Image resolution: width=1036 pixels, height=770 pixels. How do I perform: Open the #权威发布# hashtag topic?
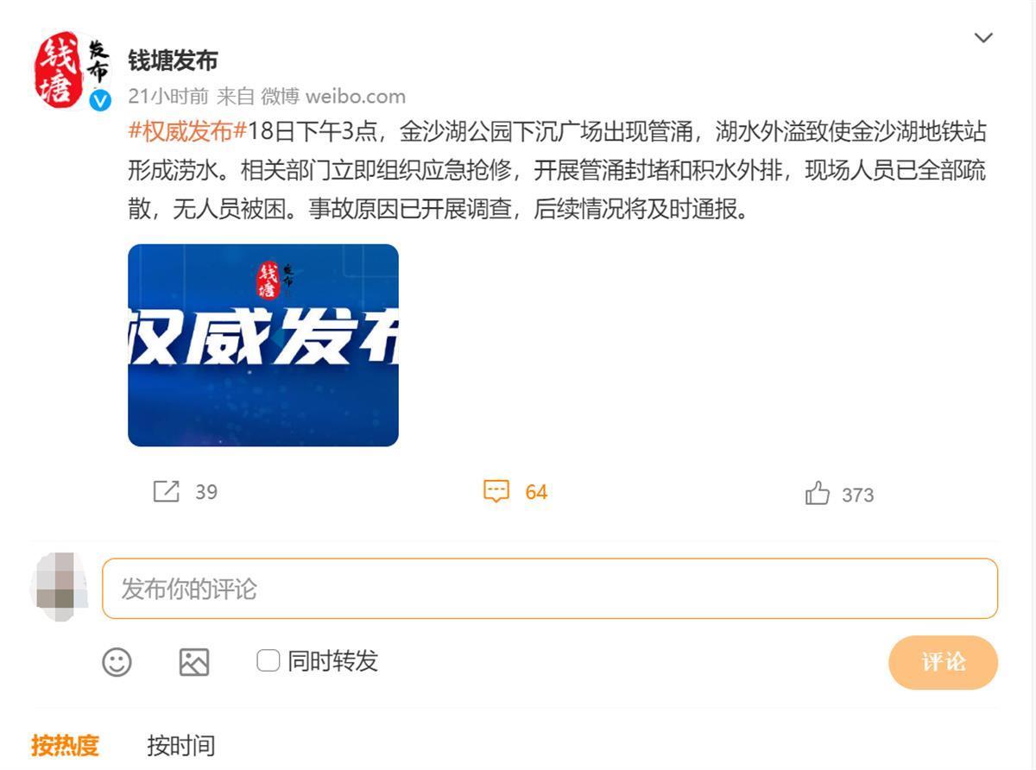tap(187, 132)
